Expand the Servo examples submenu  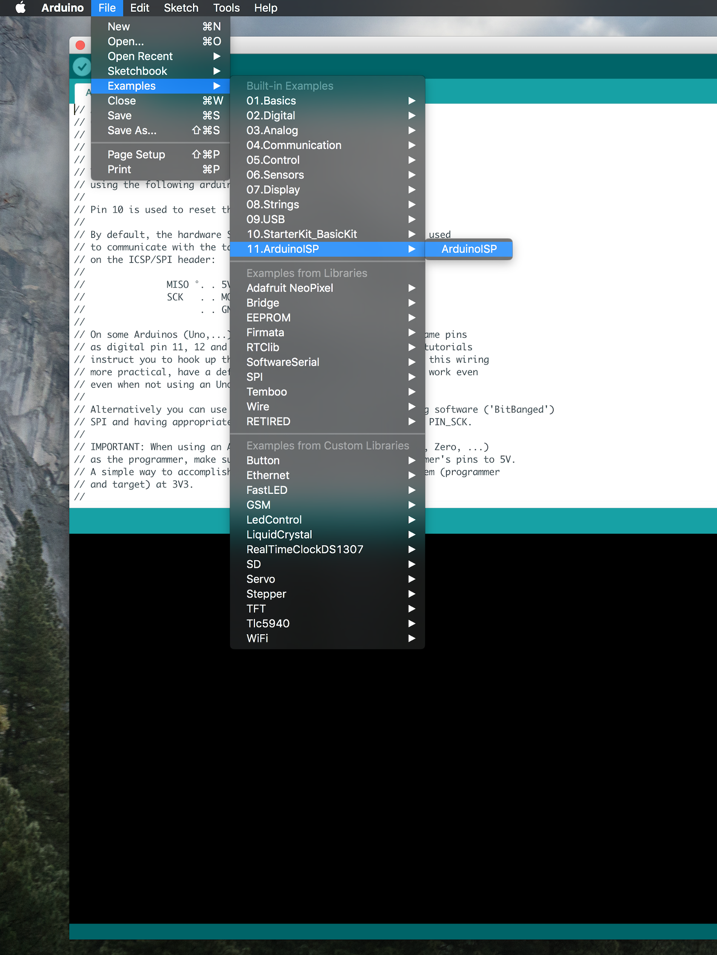(x=261, y=579)
